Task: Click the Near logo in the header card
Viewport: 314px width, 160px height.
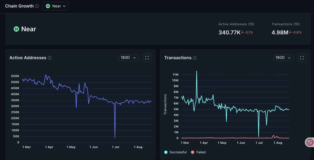Action: [x=16, y=29]
